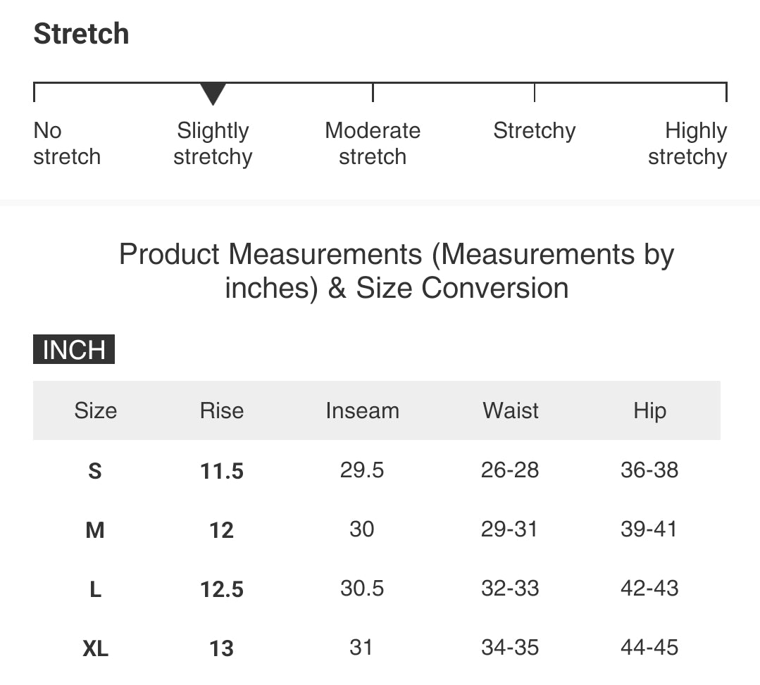
Task: Click the 'Moderate stretch' scale label
Action: (x=373, y=144)
